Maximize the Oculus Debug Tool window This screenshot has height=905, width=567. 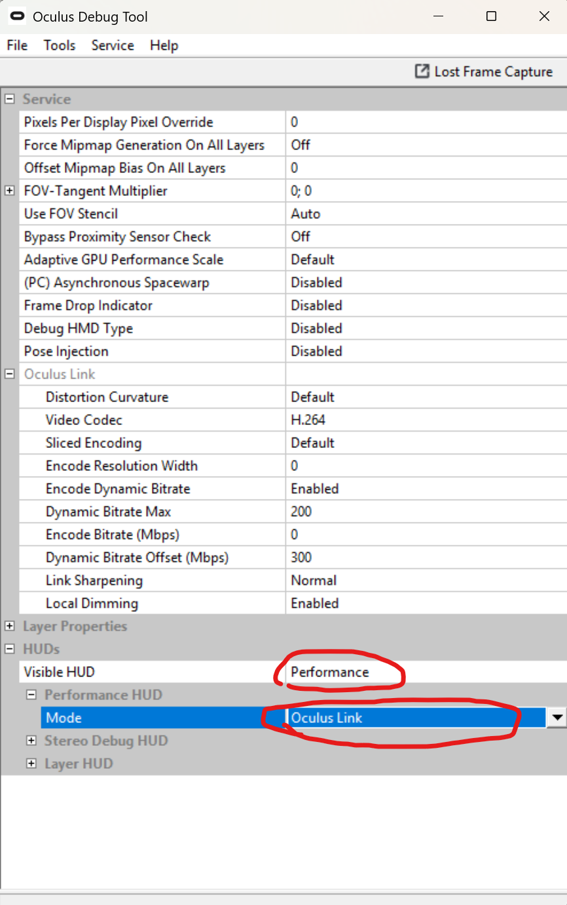491,16
